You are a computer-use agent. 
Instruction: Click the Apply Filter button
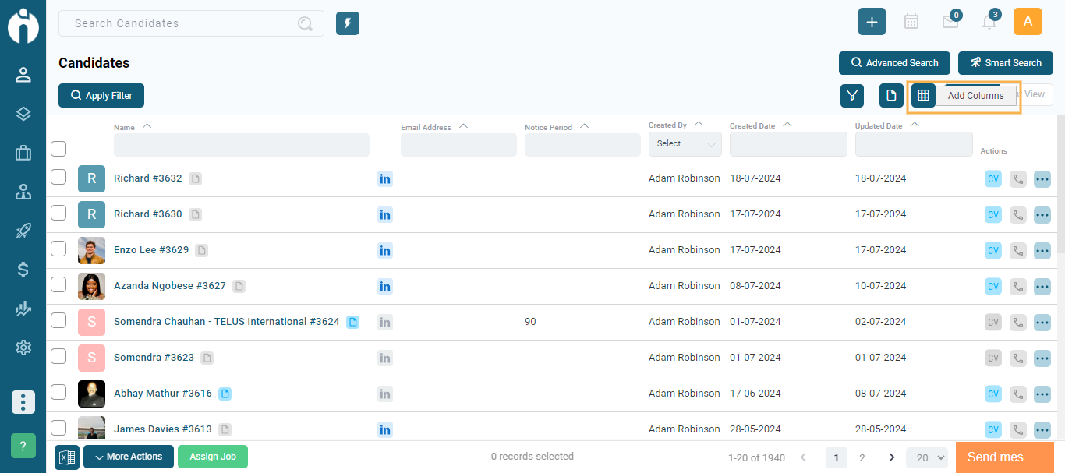click(101, 95)
